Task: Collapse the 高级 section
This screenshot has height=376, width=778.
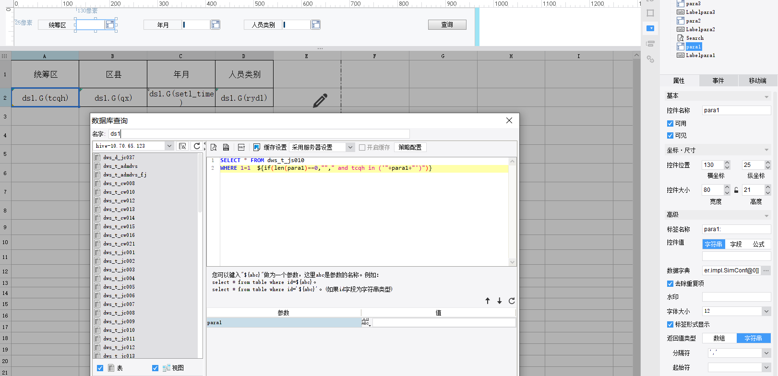Action: tap(766, 215)
